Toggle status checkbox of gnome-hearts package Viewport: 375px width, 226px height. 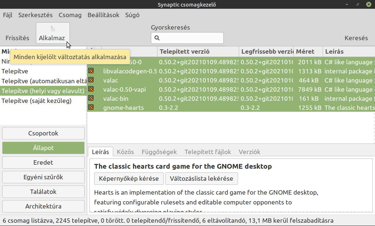91,107
